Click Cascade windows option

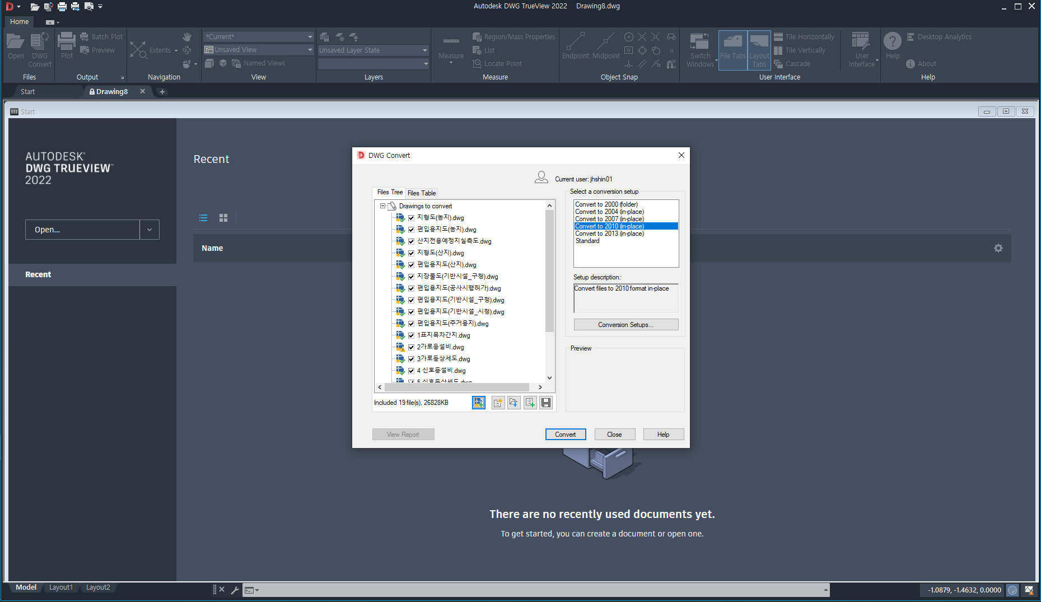(x=792, y=64)
